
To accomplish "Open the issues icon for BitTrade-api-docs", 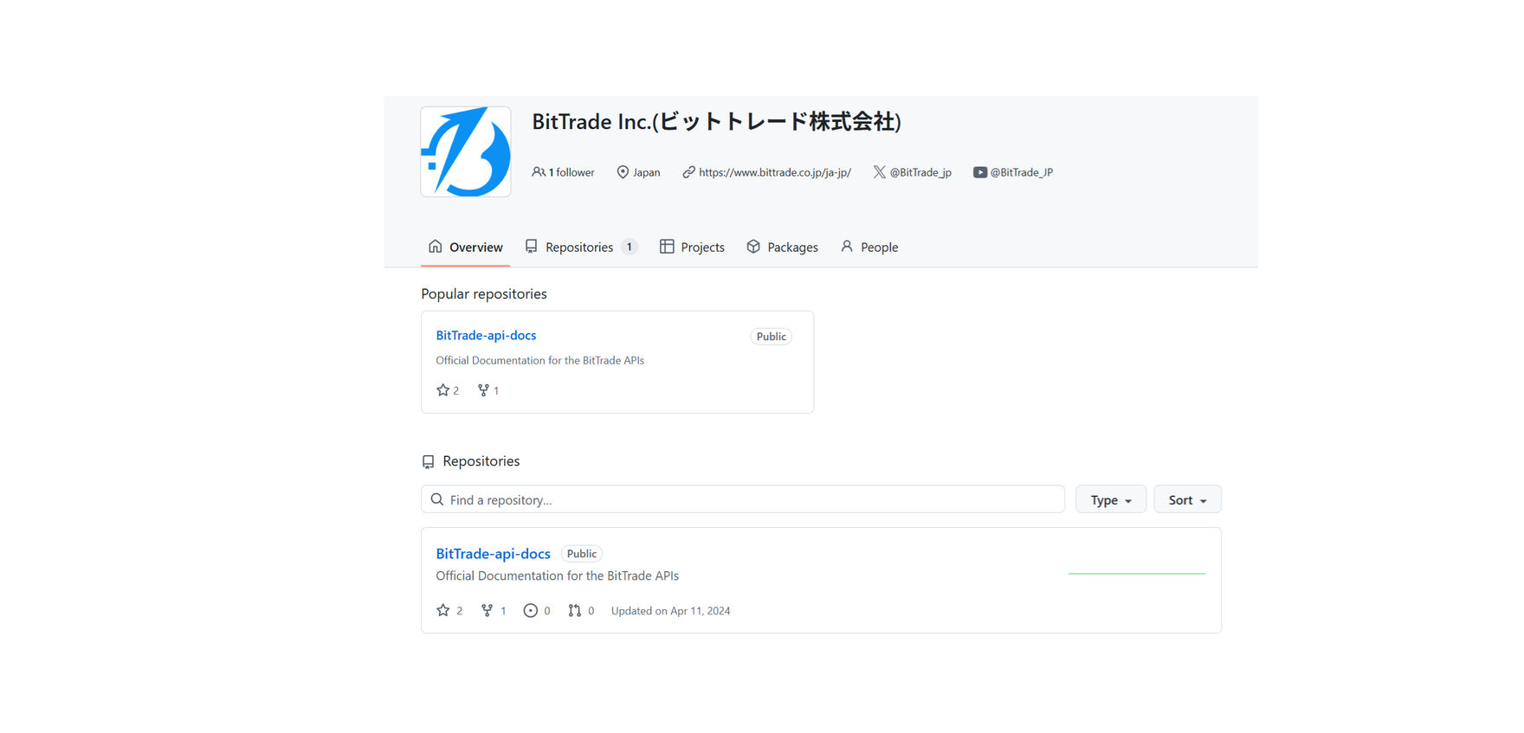I will coord(531,611).
